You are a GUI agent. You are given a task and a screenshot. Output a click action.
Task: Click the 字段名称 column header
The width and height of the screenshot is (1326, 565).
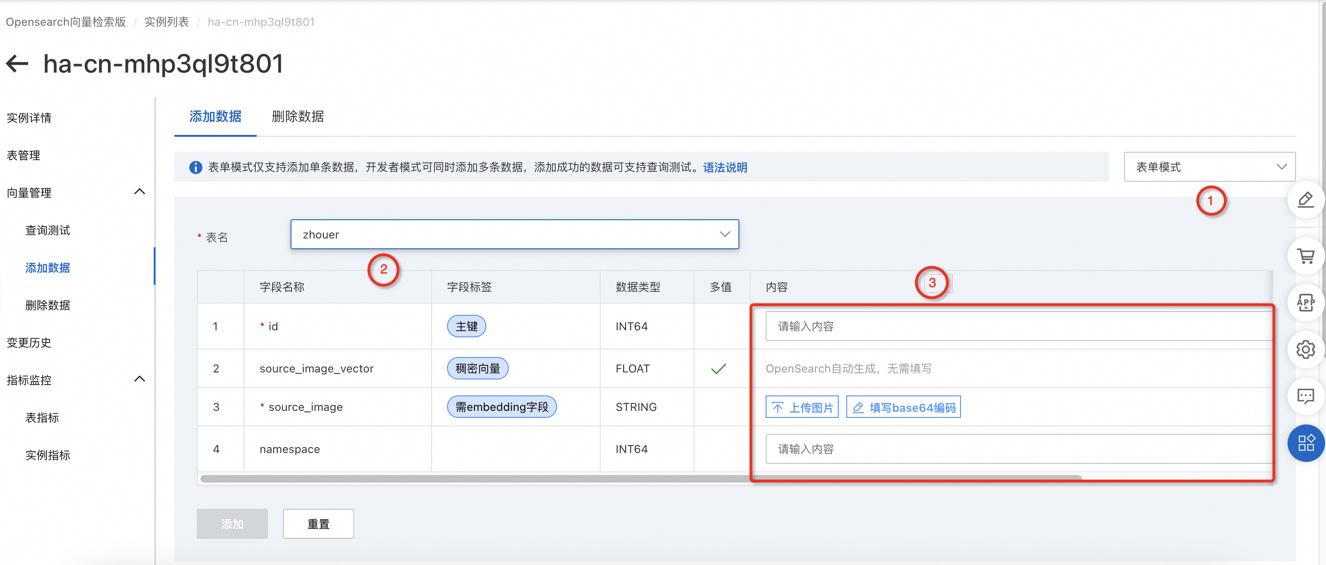282,287
